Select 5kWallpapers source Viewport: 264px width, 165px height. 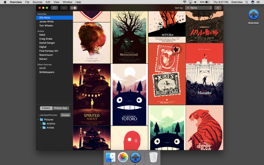point(54,72)
